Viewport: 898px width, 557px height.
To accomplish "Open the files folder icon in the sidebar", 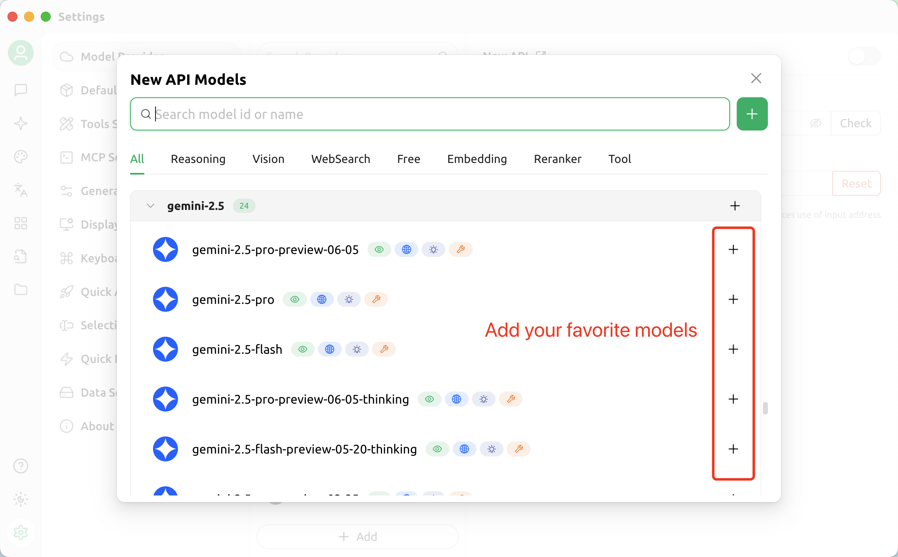I will tap(21, 290).
